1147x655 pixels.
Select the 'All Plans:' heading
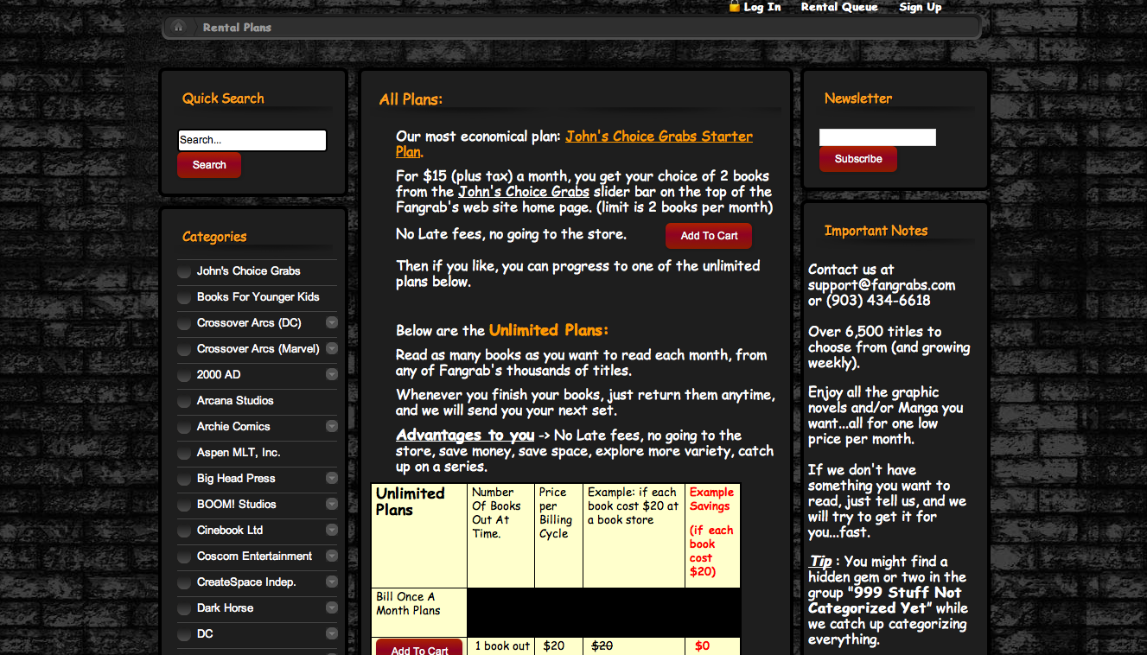pyautogui.click(x=411, y=99)
